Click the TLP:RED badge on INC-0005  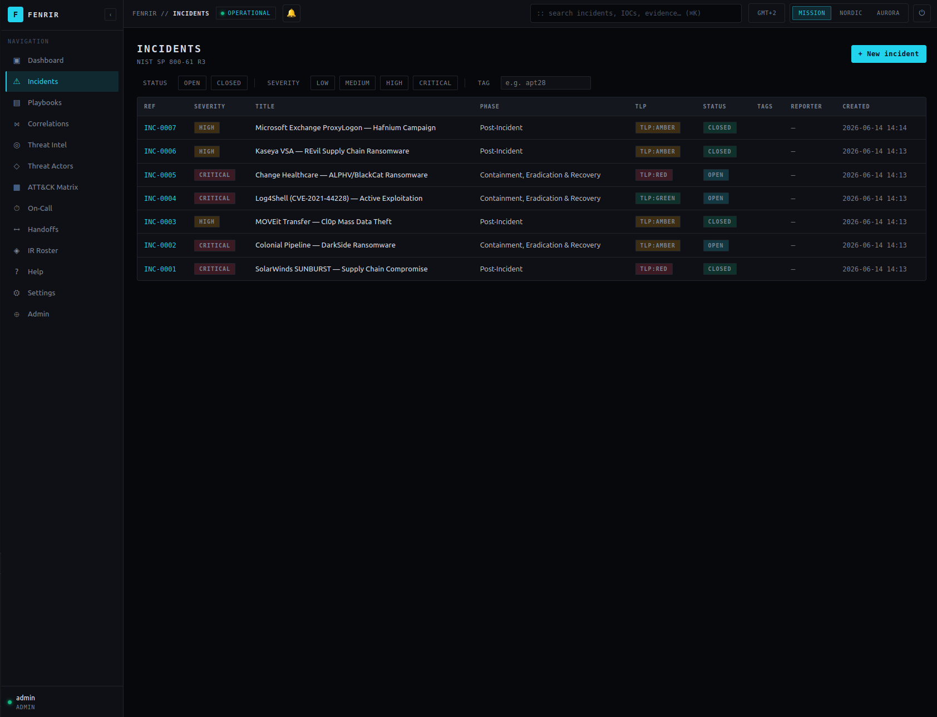(x=654, y=175)
